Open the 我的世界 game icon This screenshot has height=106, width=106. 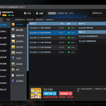[13, 53]
